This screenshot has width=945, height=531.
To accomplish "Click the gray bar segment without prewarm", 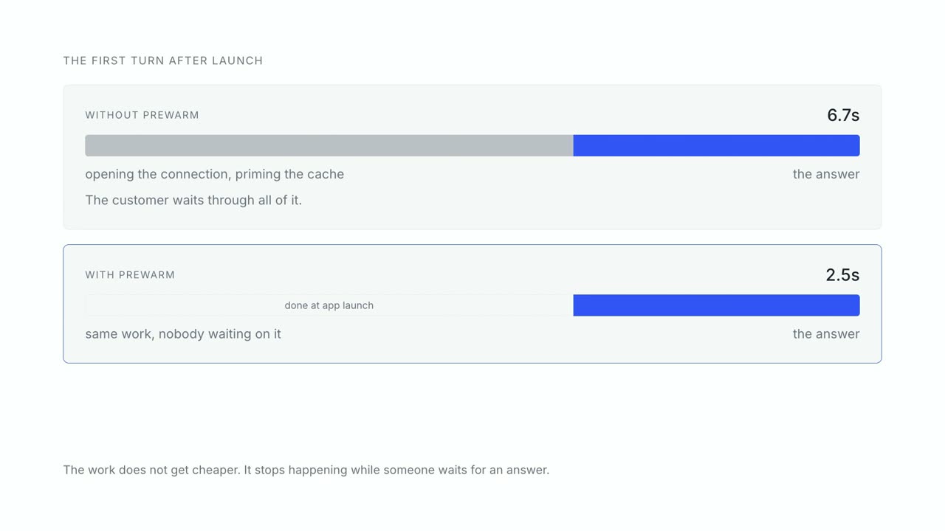I will [x=329, y=145].
